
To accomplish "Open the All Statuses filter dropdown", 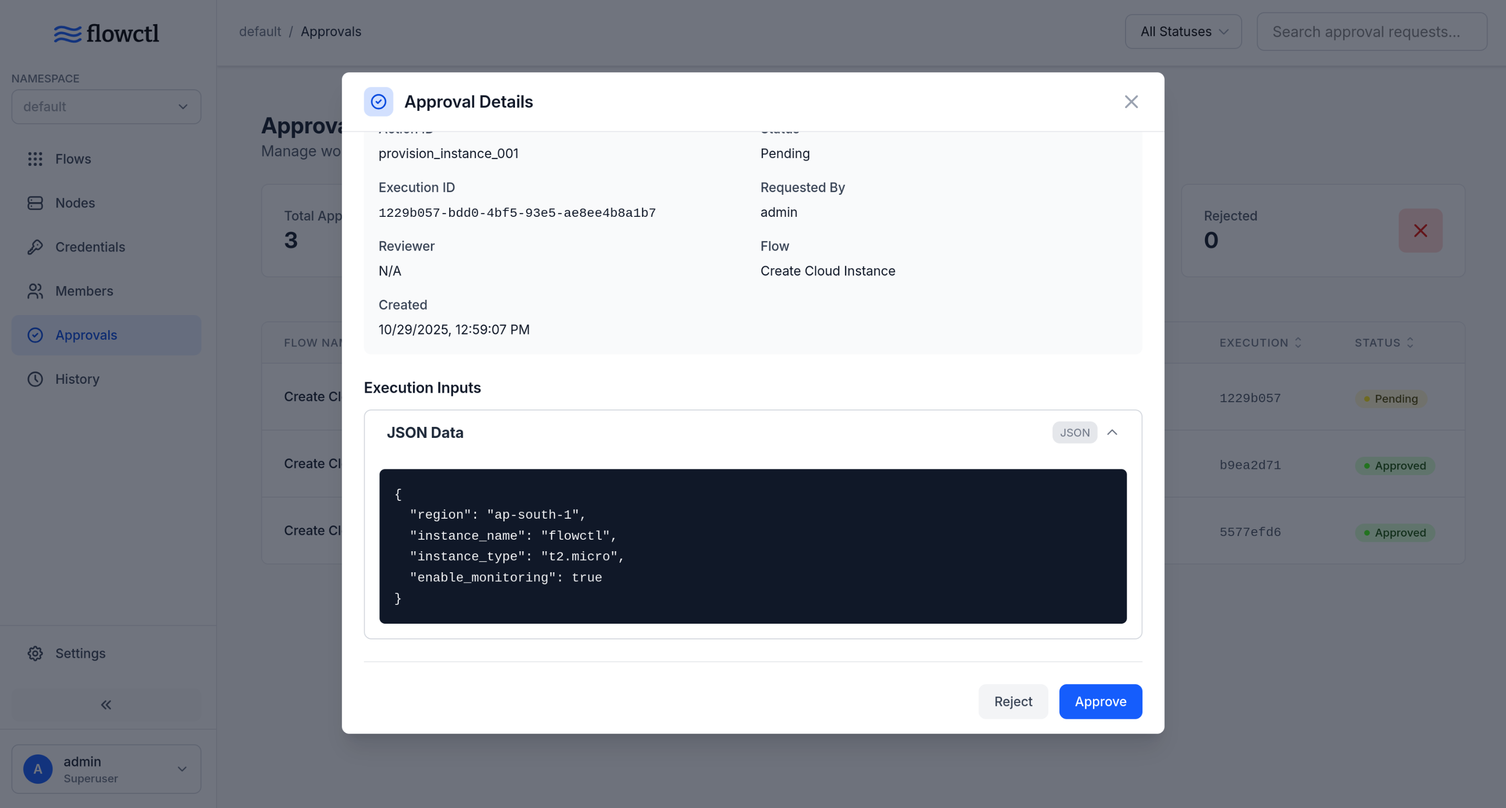I will (x=1183, y=31).
